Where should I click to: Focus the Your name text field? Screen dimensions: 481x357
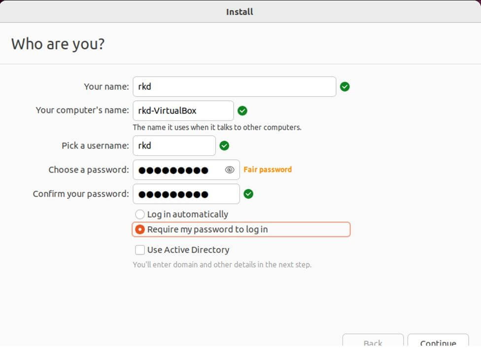coord(234,87)
